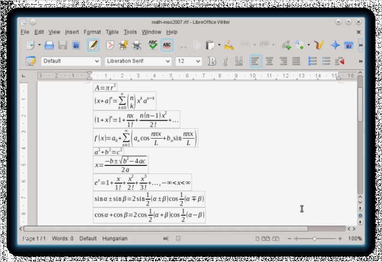Click the Undo arrow icon
Viewport: 382px width, 262px height.
[x=246, y=45]
